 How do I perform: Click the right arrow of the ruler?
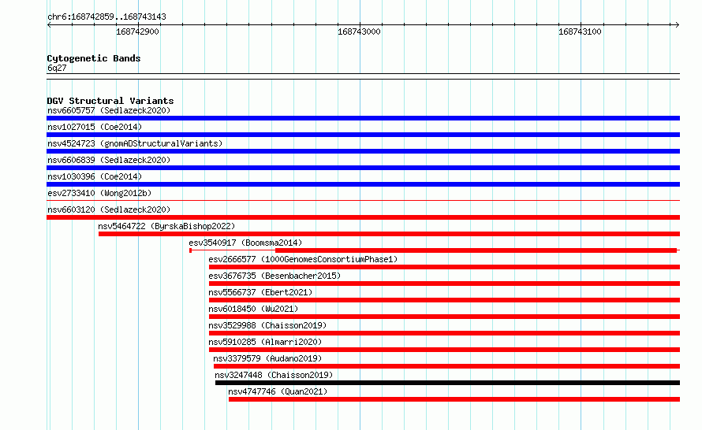(x=677, y=24)
